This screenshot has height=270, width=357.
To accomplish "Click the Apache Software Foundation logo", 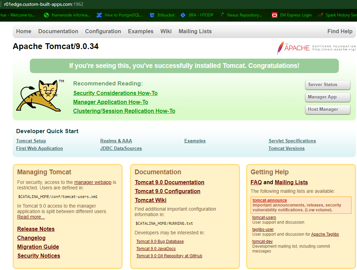I will pos(316,48).
